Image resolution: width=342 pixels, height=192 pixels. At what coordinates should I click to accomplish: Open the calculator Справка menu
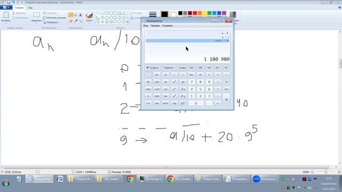[x=167, y=26]
